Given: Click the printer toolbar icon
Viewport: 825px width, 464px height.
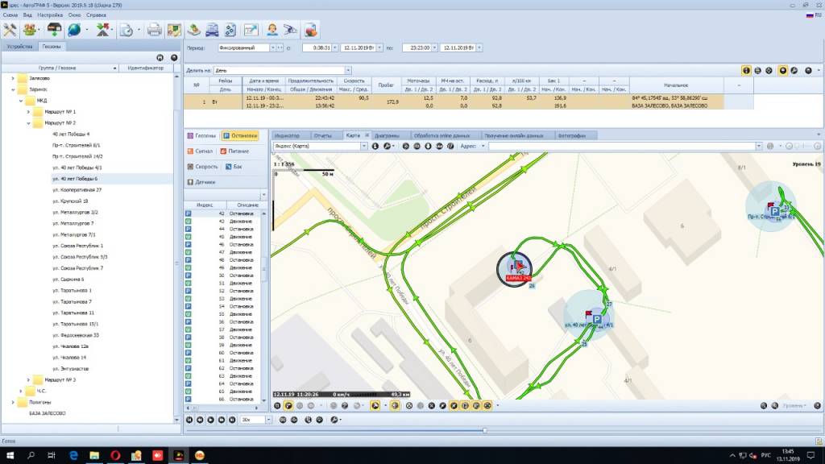Looking at the screenshot, I should pyautogui.click(x=154, y=30).
